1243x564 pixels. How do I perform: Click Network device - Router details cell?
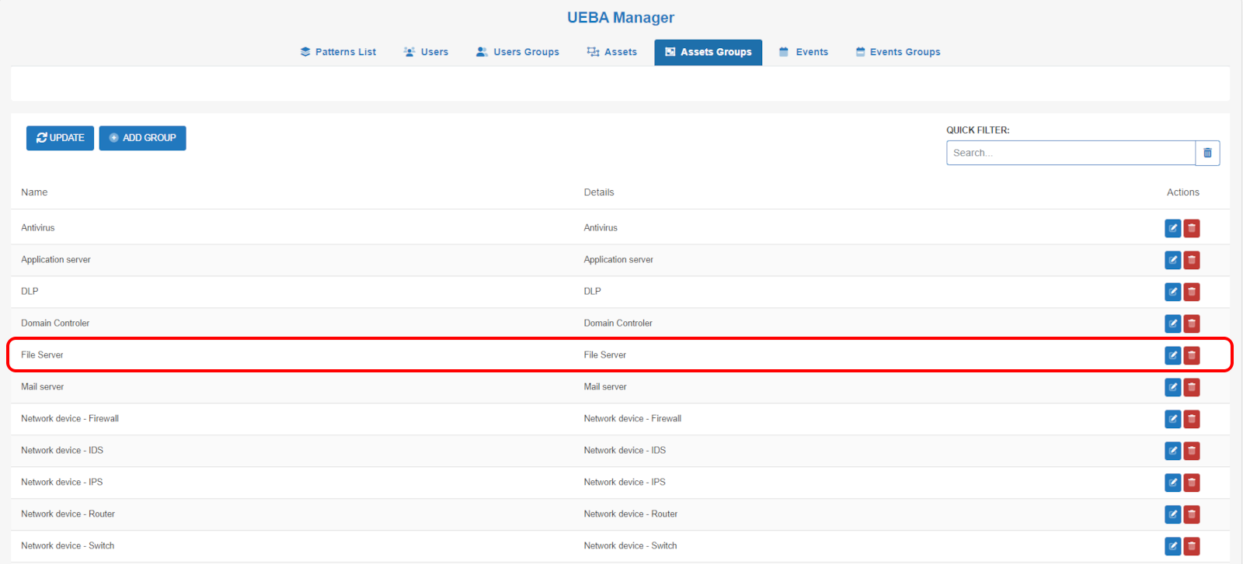point(631,514)
